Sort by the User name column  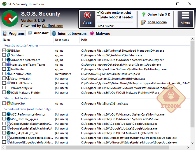[x=66, y=40]
